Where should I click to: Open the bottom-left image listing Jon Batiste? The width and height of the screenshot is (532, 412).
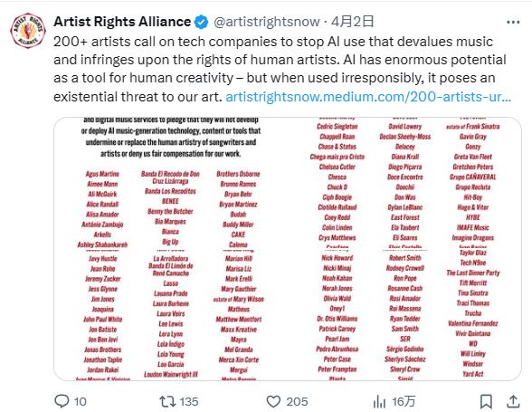pyautogui.click(x=171, y=315)
